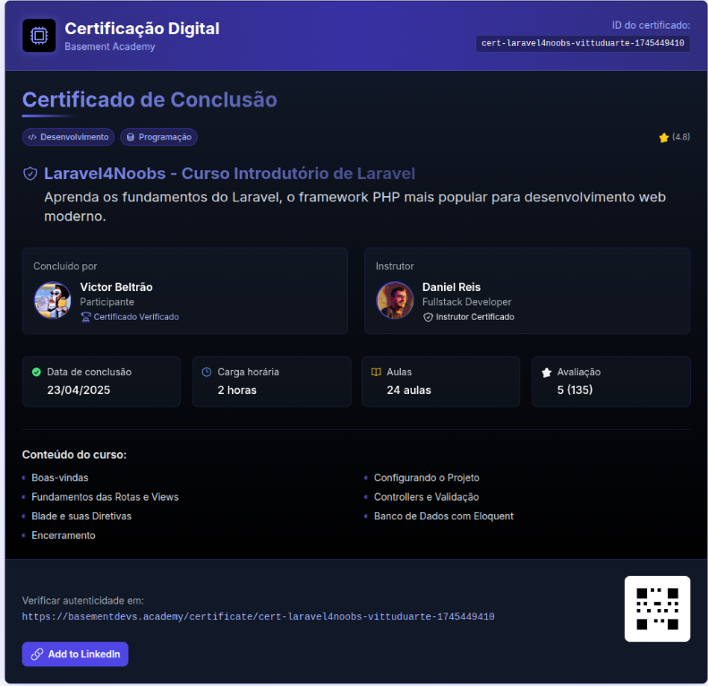The image size is (708, 686).
Task: Click Basement Academy subtitle
Action: coord(110,47)
